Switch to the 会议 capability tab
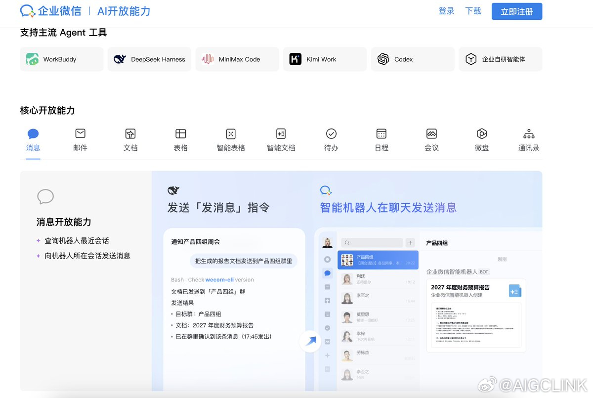Image resolution: width=593 pixels, height=398 pixels. [x=431, y=140]
